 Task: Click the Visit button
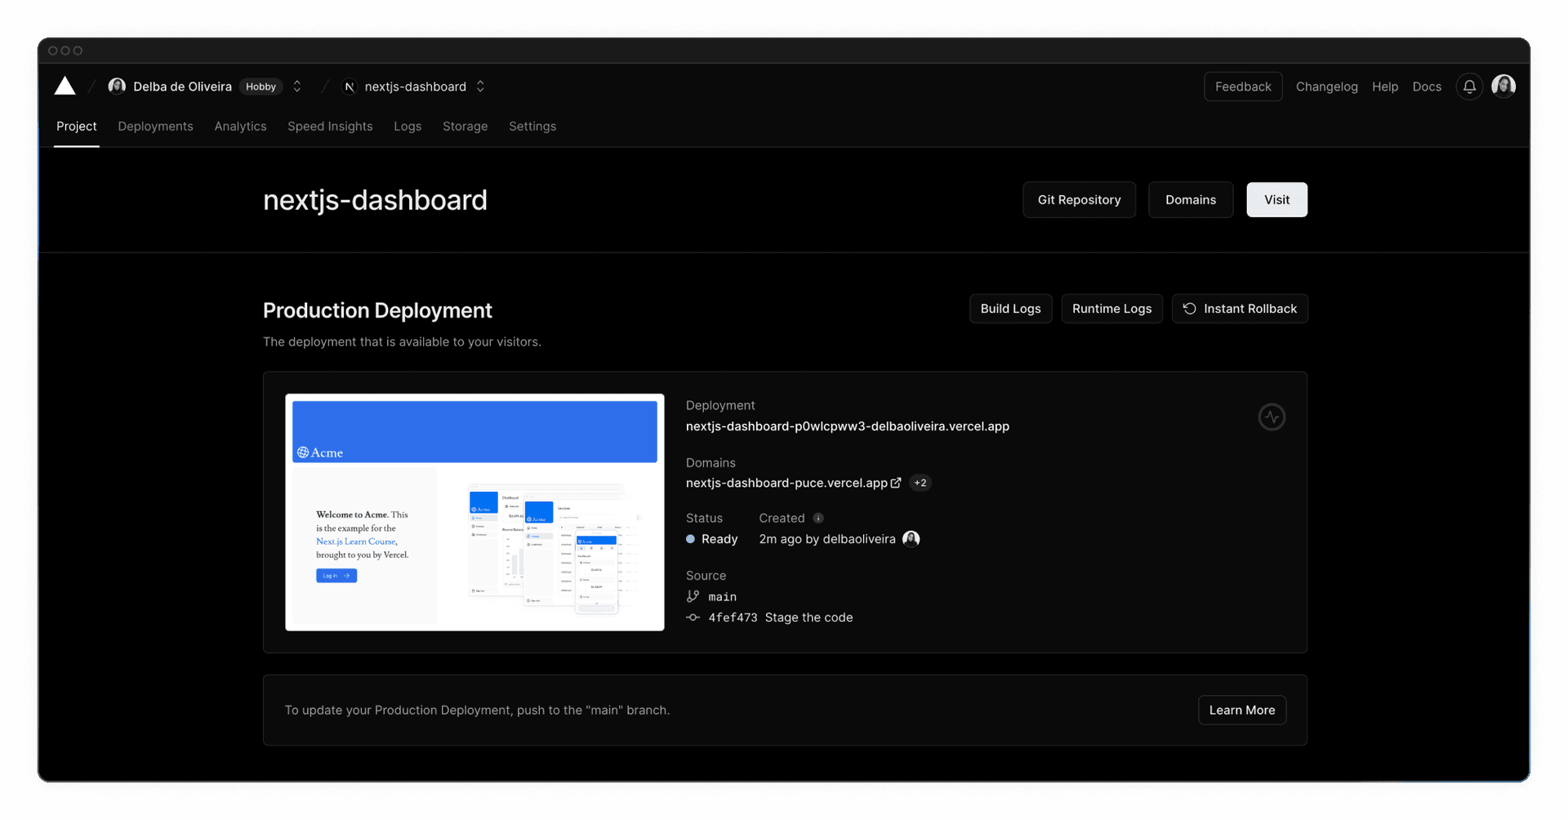click(x=1276, y=199)
